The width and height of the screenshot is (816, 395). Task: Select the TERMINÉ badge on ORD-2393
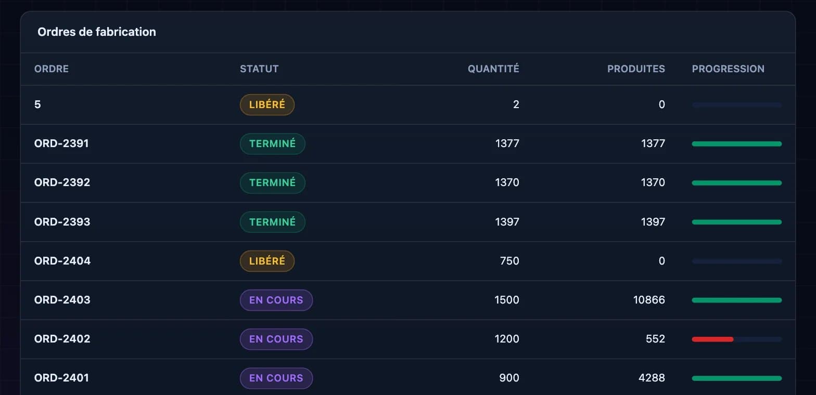(272, 222)
